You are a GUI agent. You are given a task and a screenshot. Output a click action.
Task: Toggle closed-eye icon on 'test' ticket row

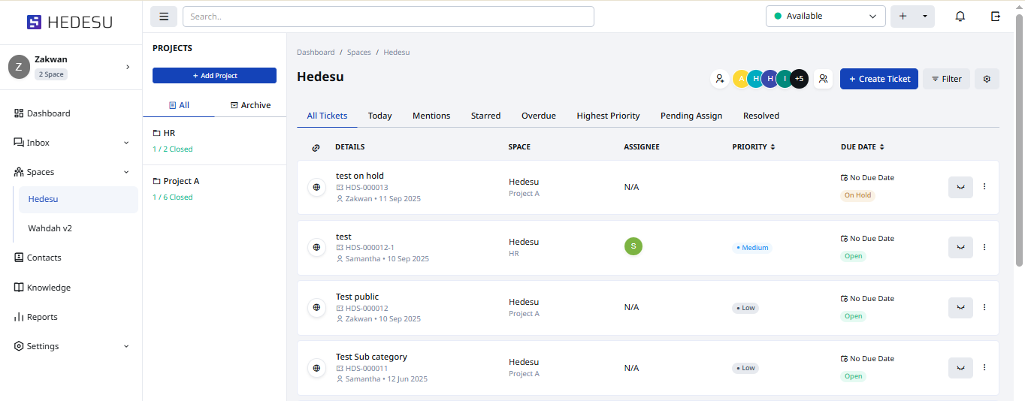click(960, 247)
